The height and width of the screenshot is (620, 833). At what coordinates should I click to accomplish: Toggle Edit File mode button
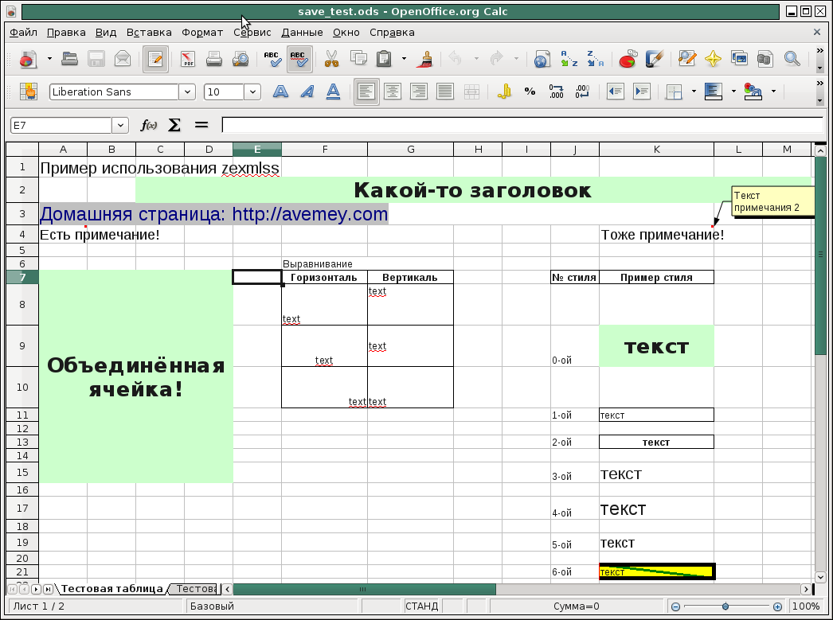155,59
